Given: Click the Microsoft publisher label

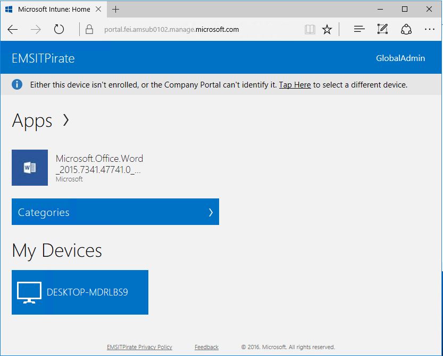Looking at the screenshot, I should [x=69, y=179].
